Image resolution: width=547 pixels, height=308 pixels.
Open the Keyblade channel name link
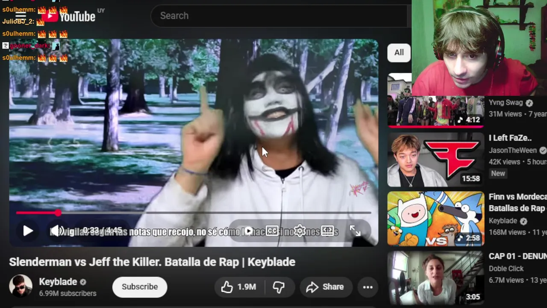click(58, 282)
